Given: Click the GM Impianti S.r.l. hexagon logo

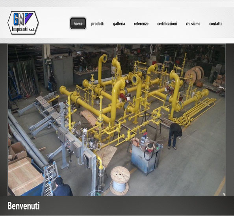Looking at the screenshot, I should tap(23, 23).
